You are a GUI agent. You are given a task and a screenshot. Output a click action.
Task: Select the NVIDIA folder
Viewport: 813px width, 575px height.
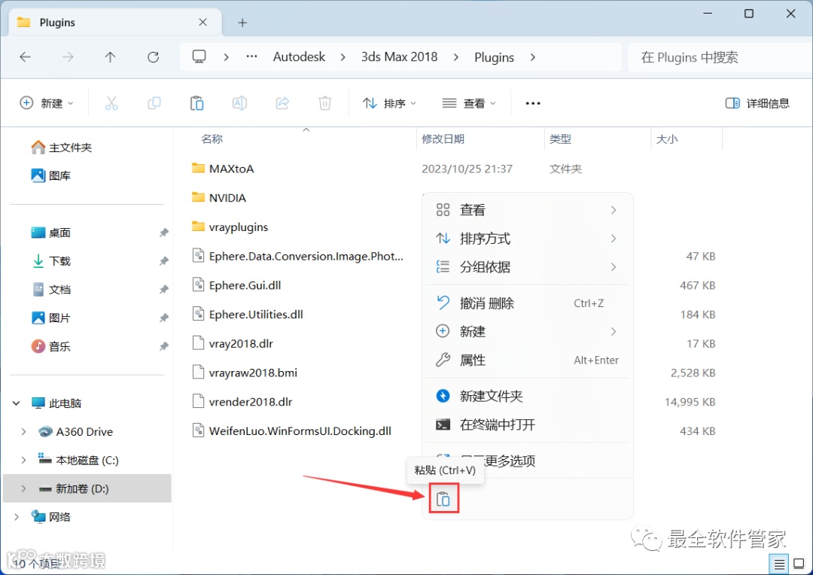click(227, 197)
